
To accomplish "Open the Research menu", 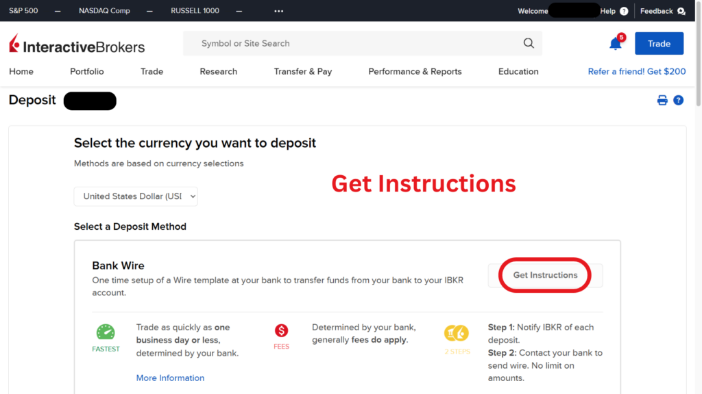I will pos(218,71).
